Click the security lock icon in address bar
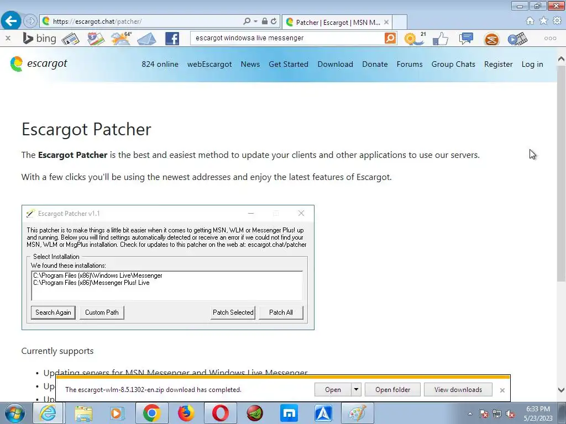This screenshot has height=424, width=566. pos(265,22)
